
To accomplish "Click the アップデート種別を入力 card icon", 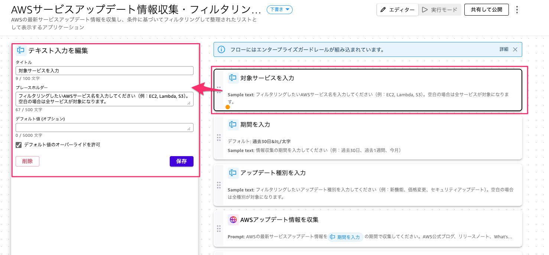I will click(233, 173).
